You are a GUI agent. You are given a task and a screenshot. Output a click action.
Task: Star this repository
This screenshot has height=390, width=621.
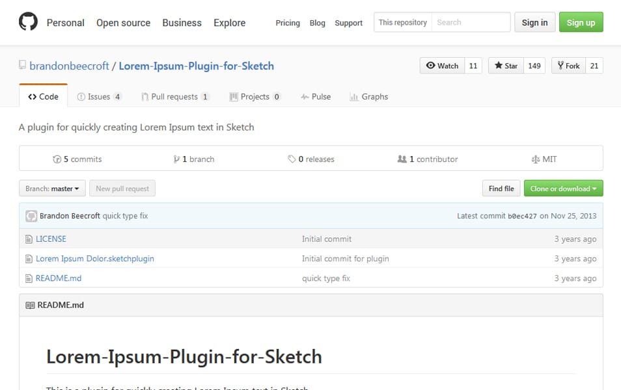click(x=506, y=66)
